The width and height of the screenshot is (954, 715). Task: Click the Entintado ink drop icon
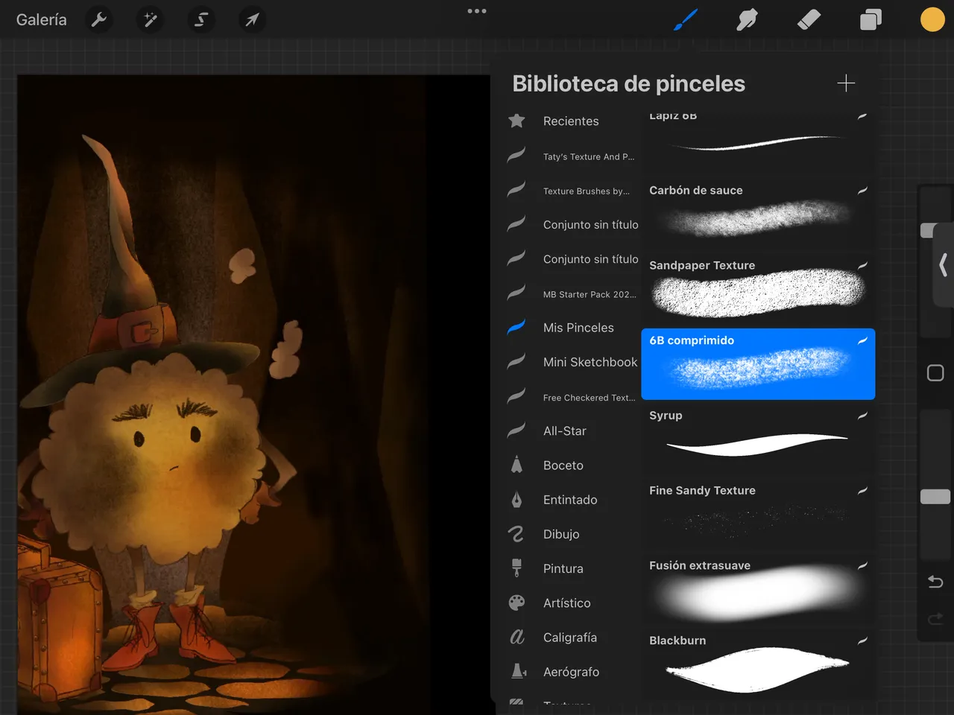click(x=517, y=500)
